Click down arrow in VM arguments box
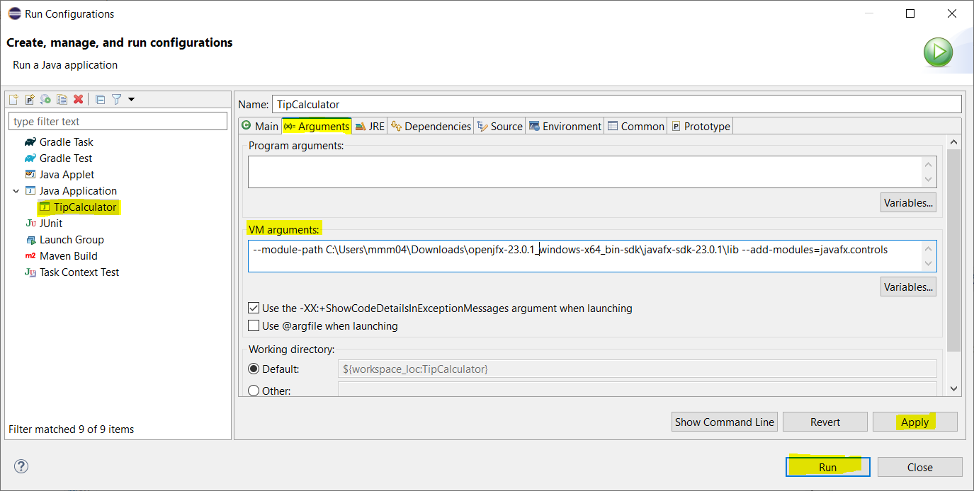Screen dimensions: 974x491 [928, 264]
